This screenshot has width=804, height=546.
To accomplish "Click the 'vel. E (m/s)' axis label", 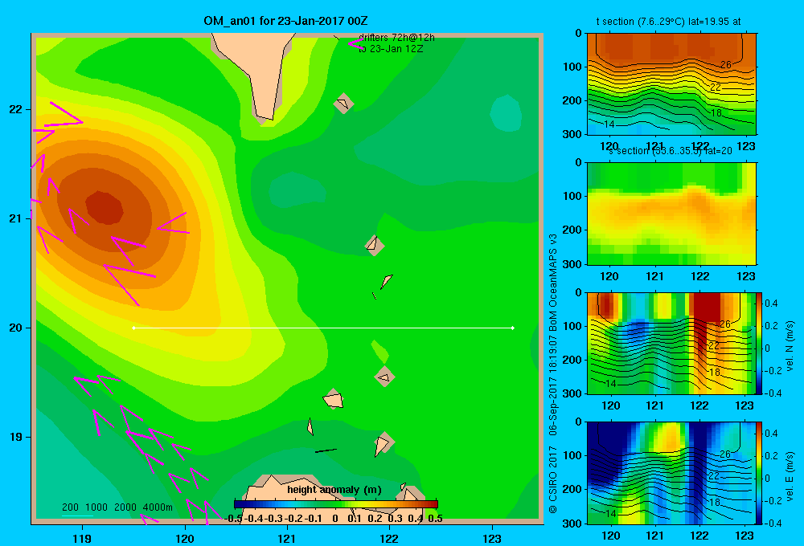I will point(790,475).
